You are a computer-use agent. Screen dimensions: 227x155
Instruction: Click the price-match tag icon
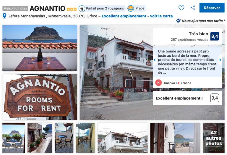[178, 21]
